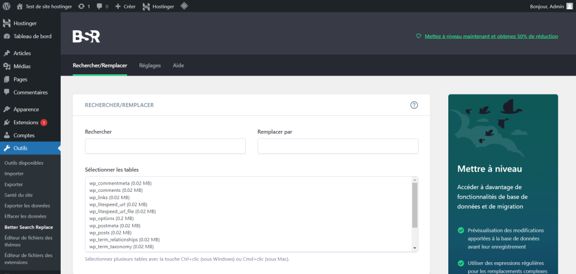
Task: Click into the Remplacer par field
Action: coord(337,146)
